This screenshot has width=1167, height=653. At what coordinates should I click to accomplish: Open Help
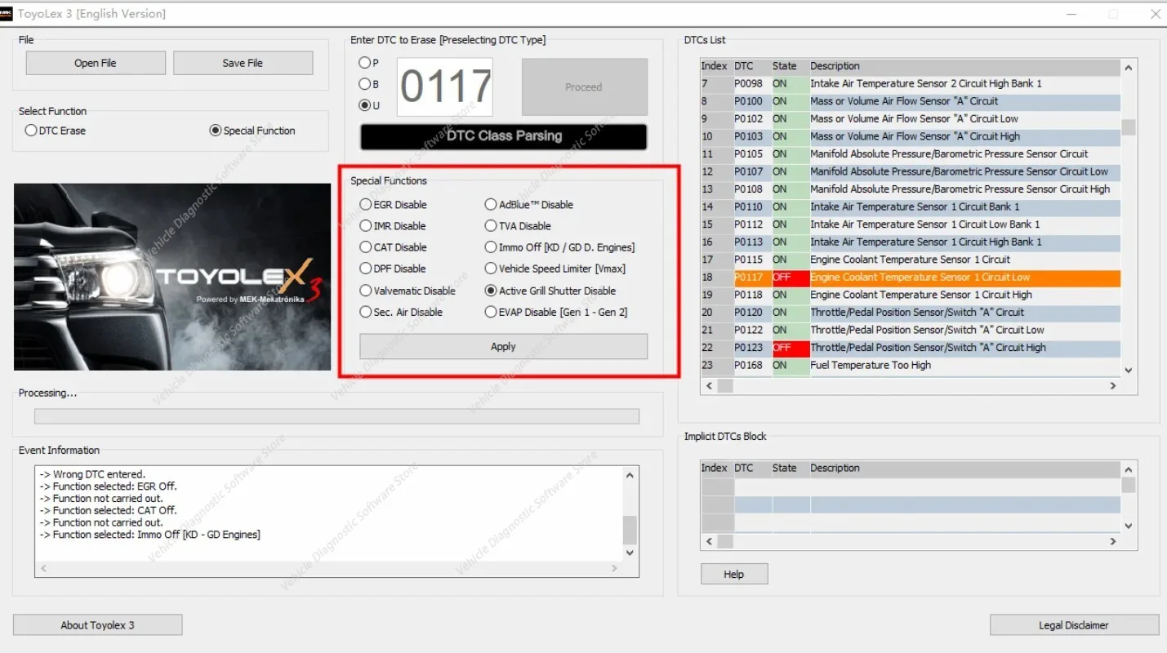[734, 574]
